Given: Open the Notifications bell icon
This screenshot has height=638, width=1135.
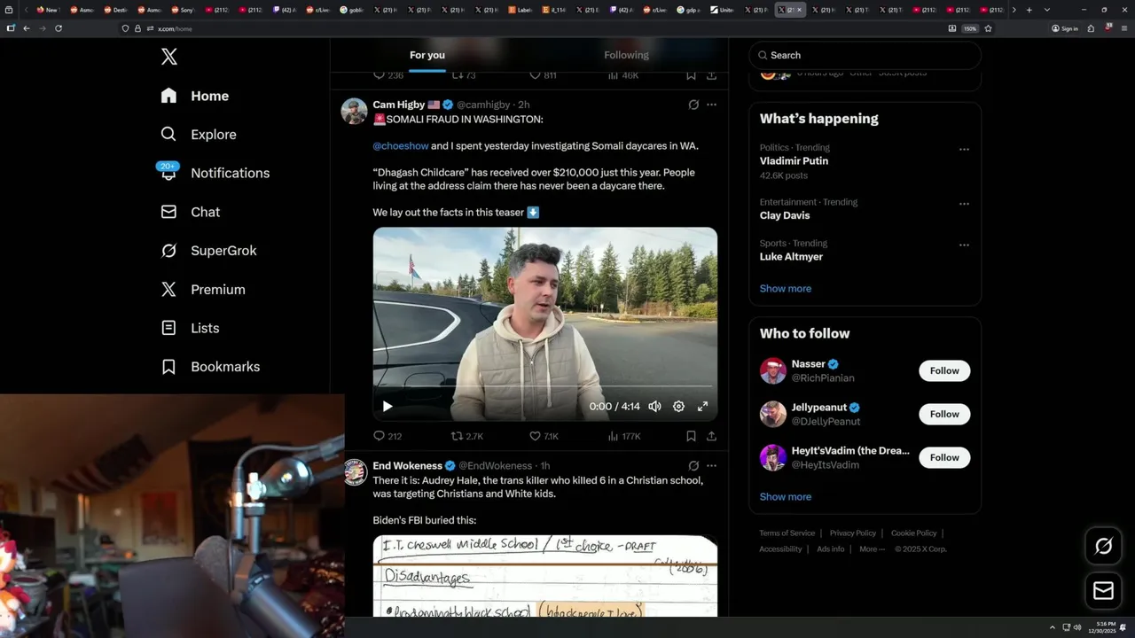Looking at the screenshot, I should [168, 173].
